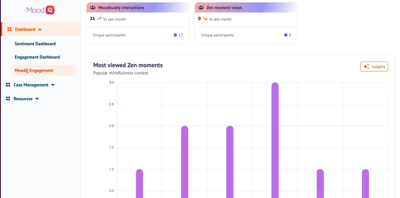Click the Resources grid icon
This screenshot has height=198, width=400.
coord(8,99)
